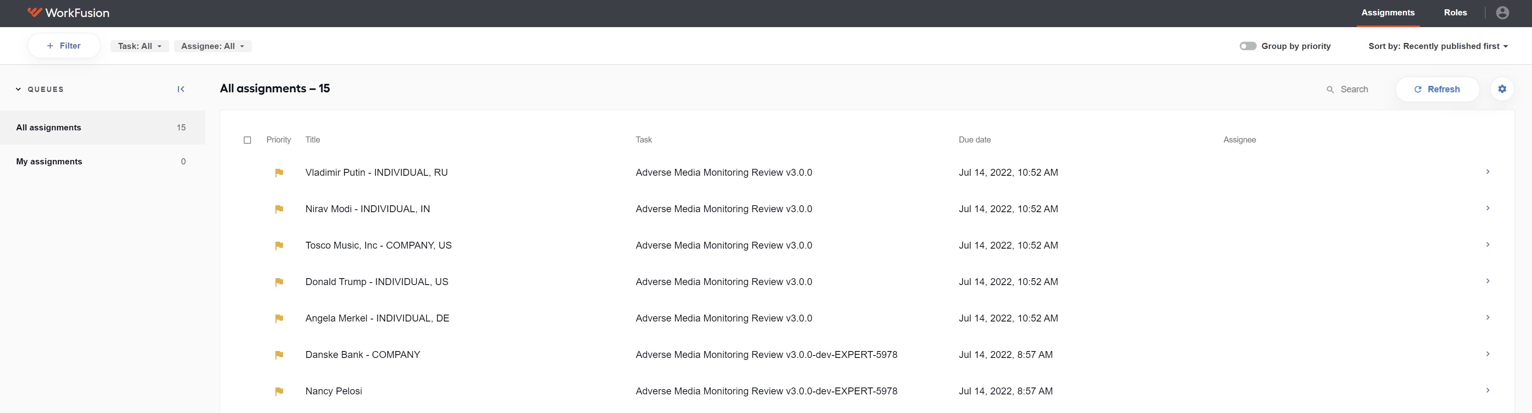Click the Priority column header

[278, 140]
